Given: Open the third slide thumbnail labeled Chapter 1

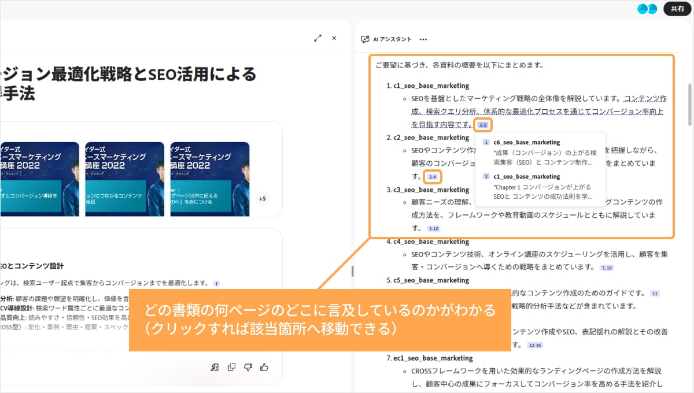Looking at the screenshot, I should [210, 179].
